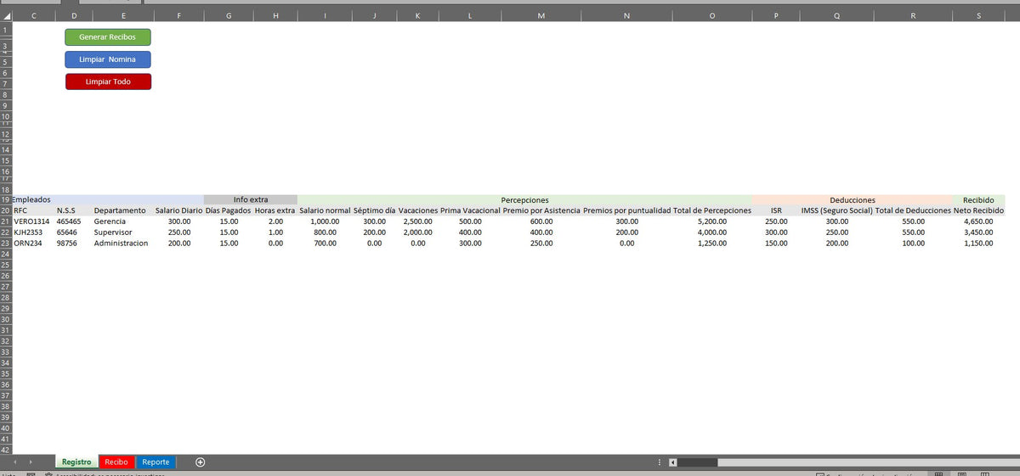This screenshot has height=476, width=1020.
Task: Click the Departamento column label
Action: 123,210
